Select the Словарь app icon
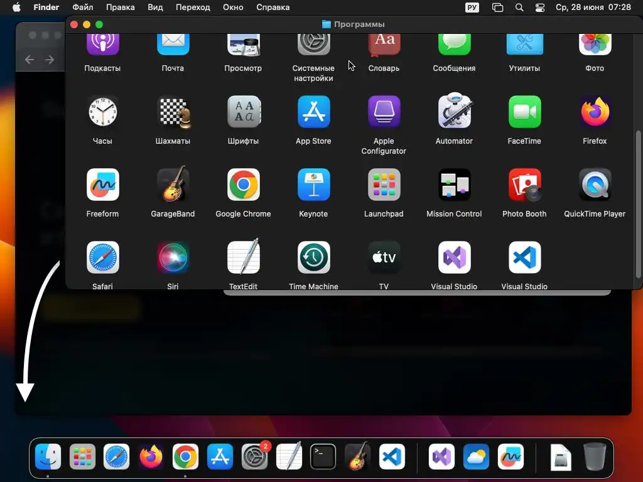 click(x=384, y=45)
